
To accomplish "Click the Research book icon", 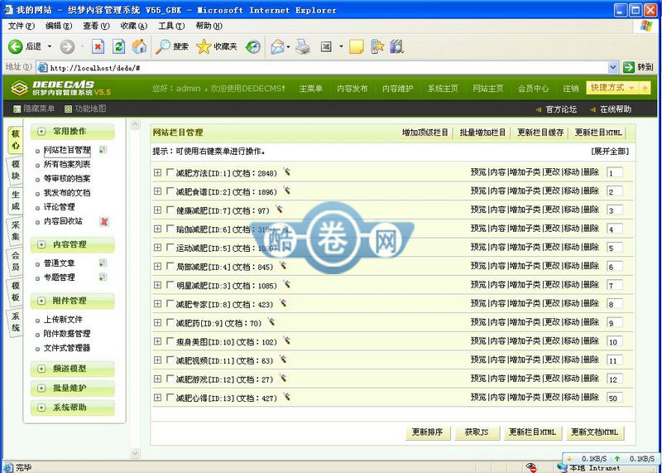I will coord(397,46).
